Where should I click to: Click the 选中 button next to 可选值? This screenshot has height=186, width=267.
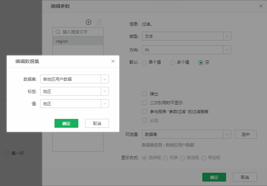pyautogui.click(x=246, y=134)
